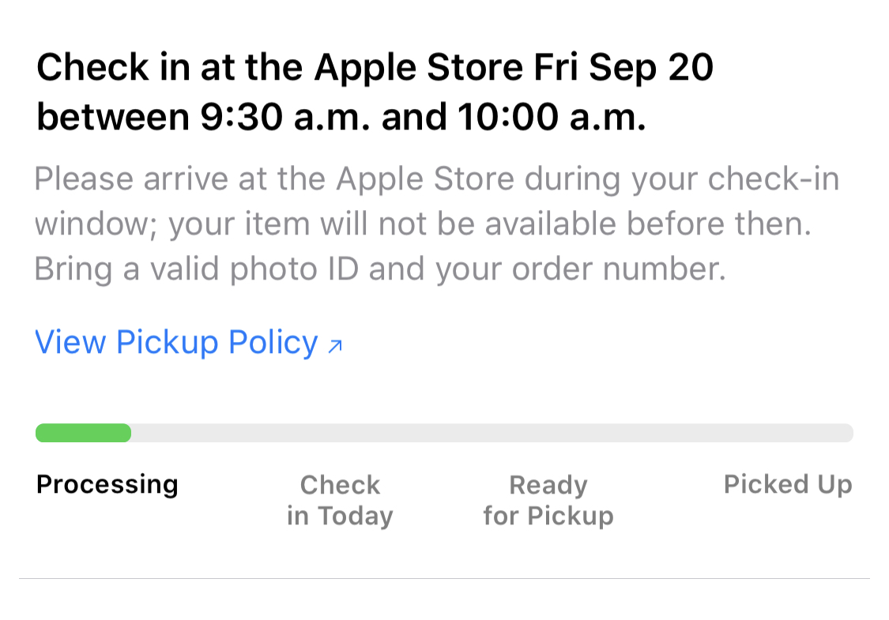Click the word "between" in the headline
This screenshot has height=620, width=889.
(x=107, y=118)
